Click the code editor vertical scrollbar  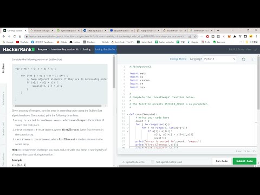click(x=258, y=83)
